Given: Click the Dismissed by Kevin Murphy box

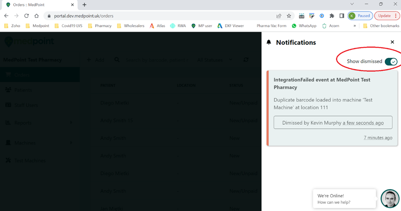Looking at the screenshot, I should pos(333,123).
